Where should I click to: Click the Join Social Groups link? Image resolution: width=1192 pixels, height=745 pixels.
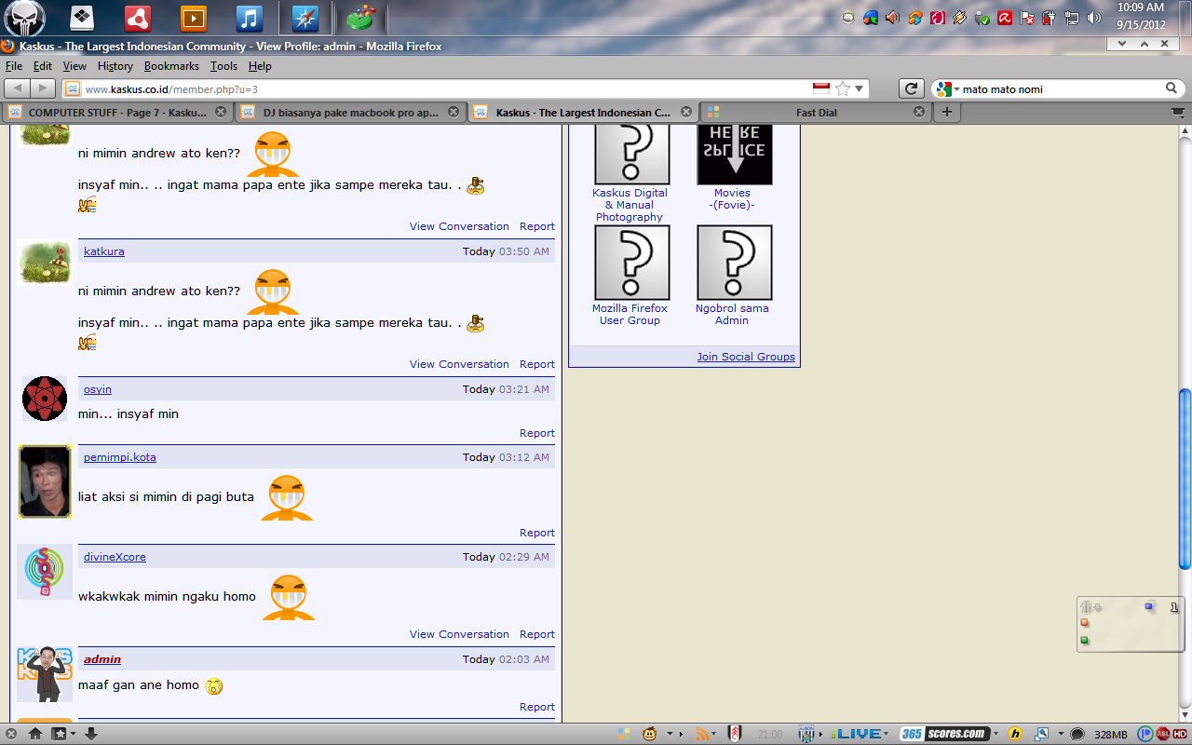(746, 357)
